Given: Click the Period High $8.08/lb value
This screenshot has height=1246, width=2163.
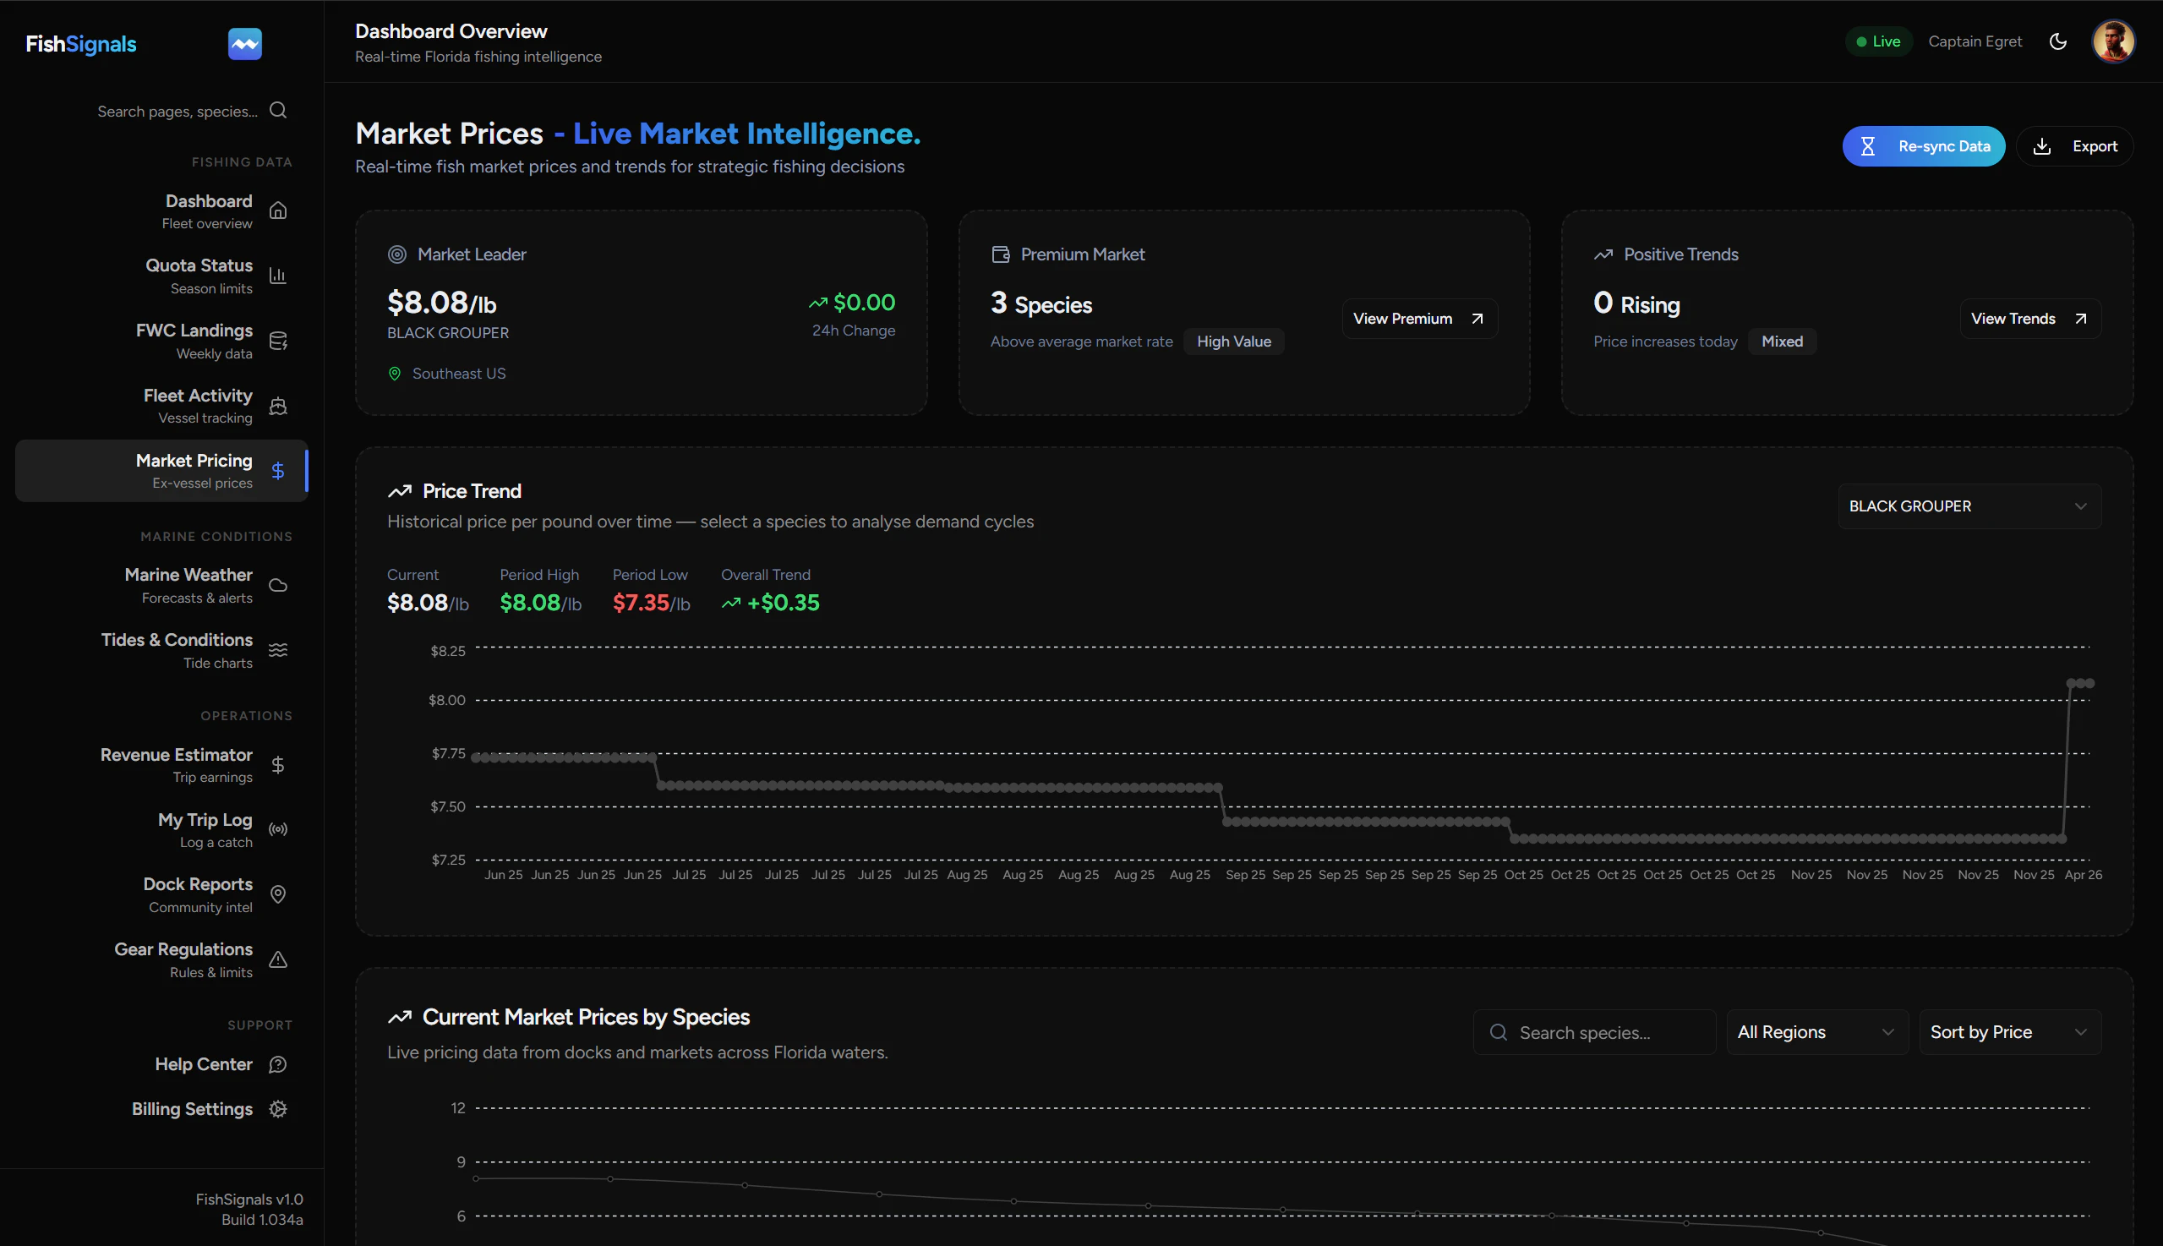Looking at the screenshot, I should click(x=541, y=604).
